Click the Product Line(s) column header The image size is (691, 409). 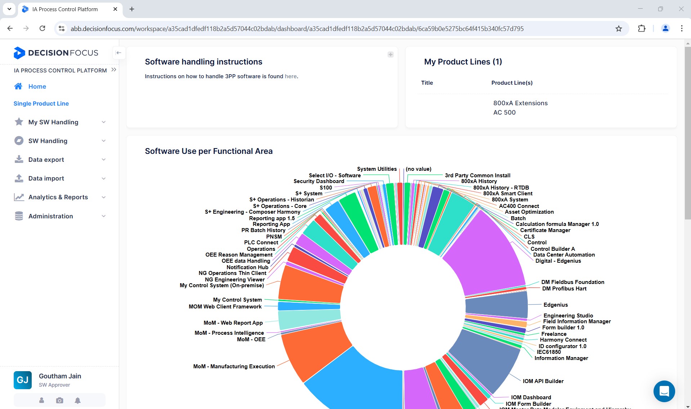click(x=512, y=83)
